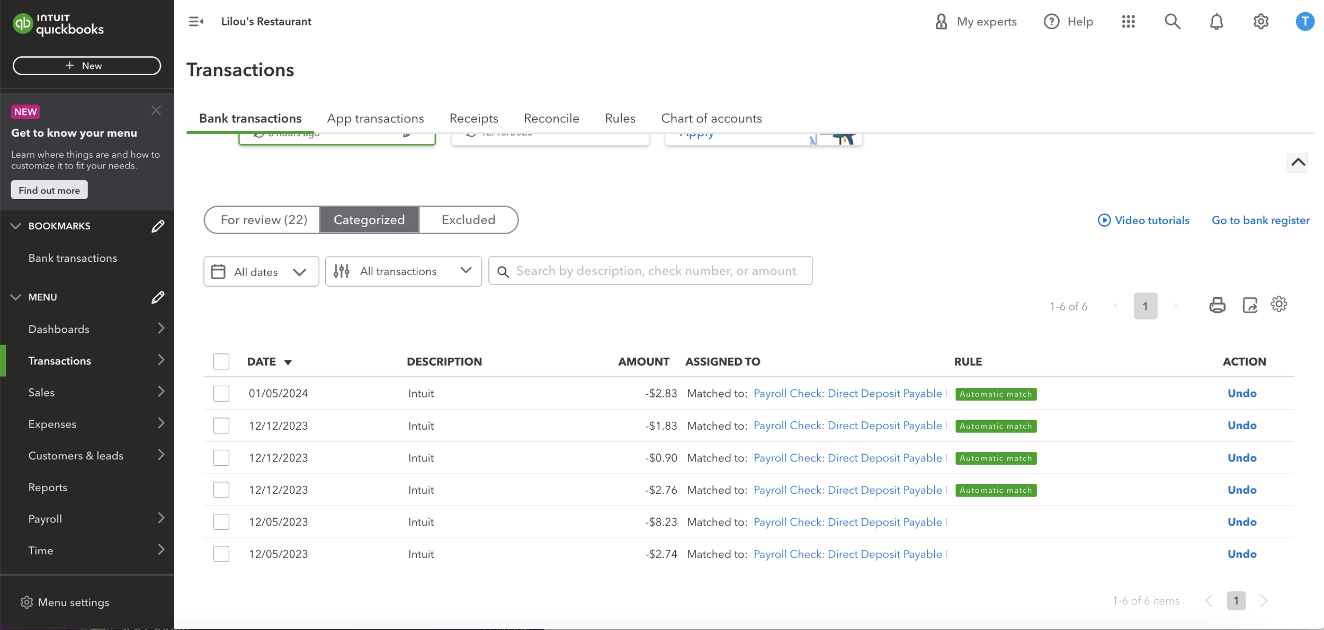The image size is (1324, 630).
Task: Switch to Chart of accounts tab
Action: point(711,118)
